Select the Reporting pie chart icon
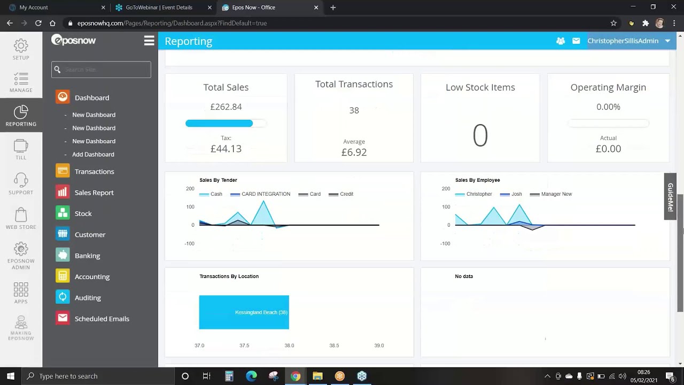 coord(21,112)
